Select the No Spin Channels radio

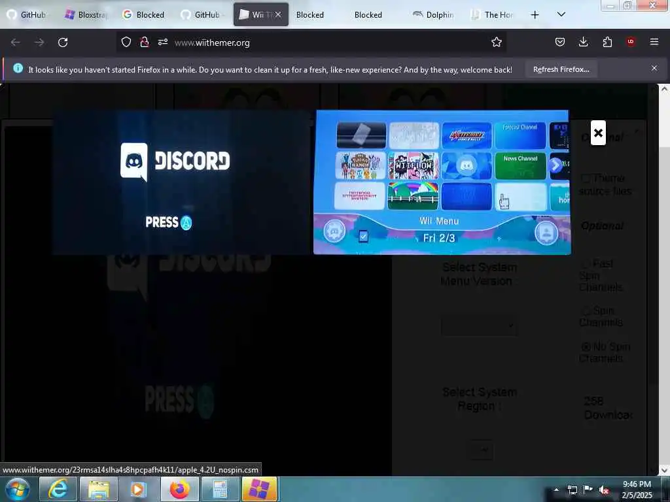coord(586,346)
